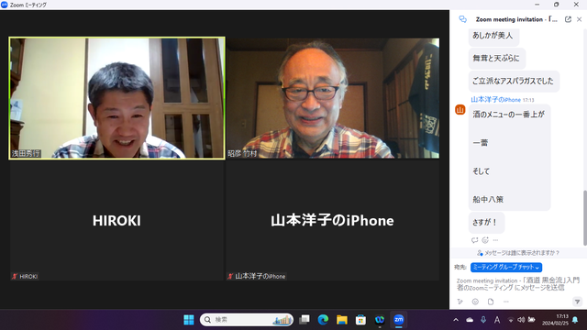Select HIROKI participant video tile
The height and width of the screenshot is (330, 587).
pos(116,220)
